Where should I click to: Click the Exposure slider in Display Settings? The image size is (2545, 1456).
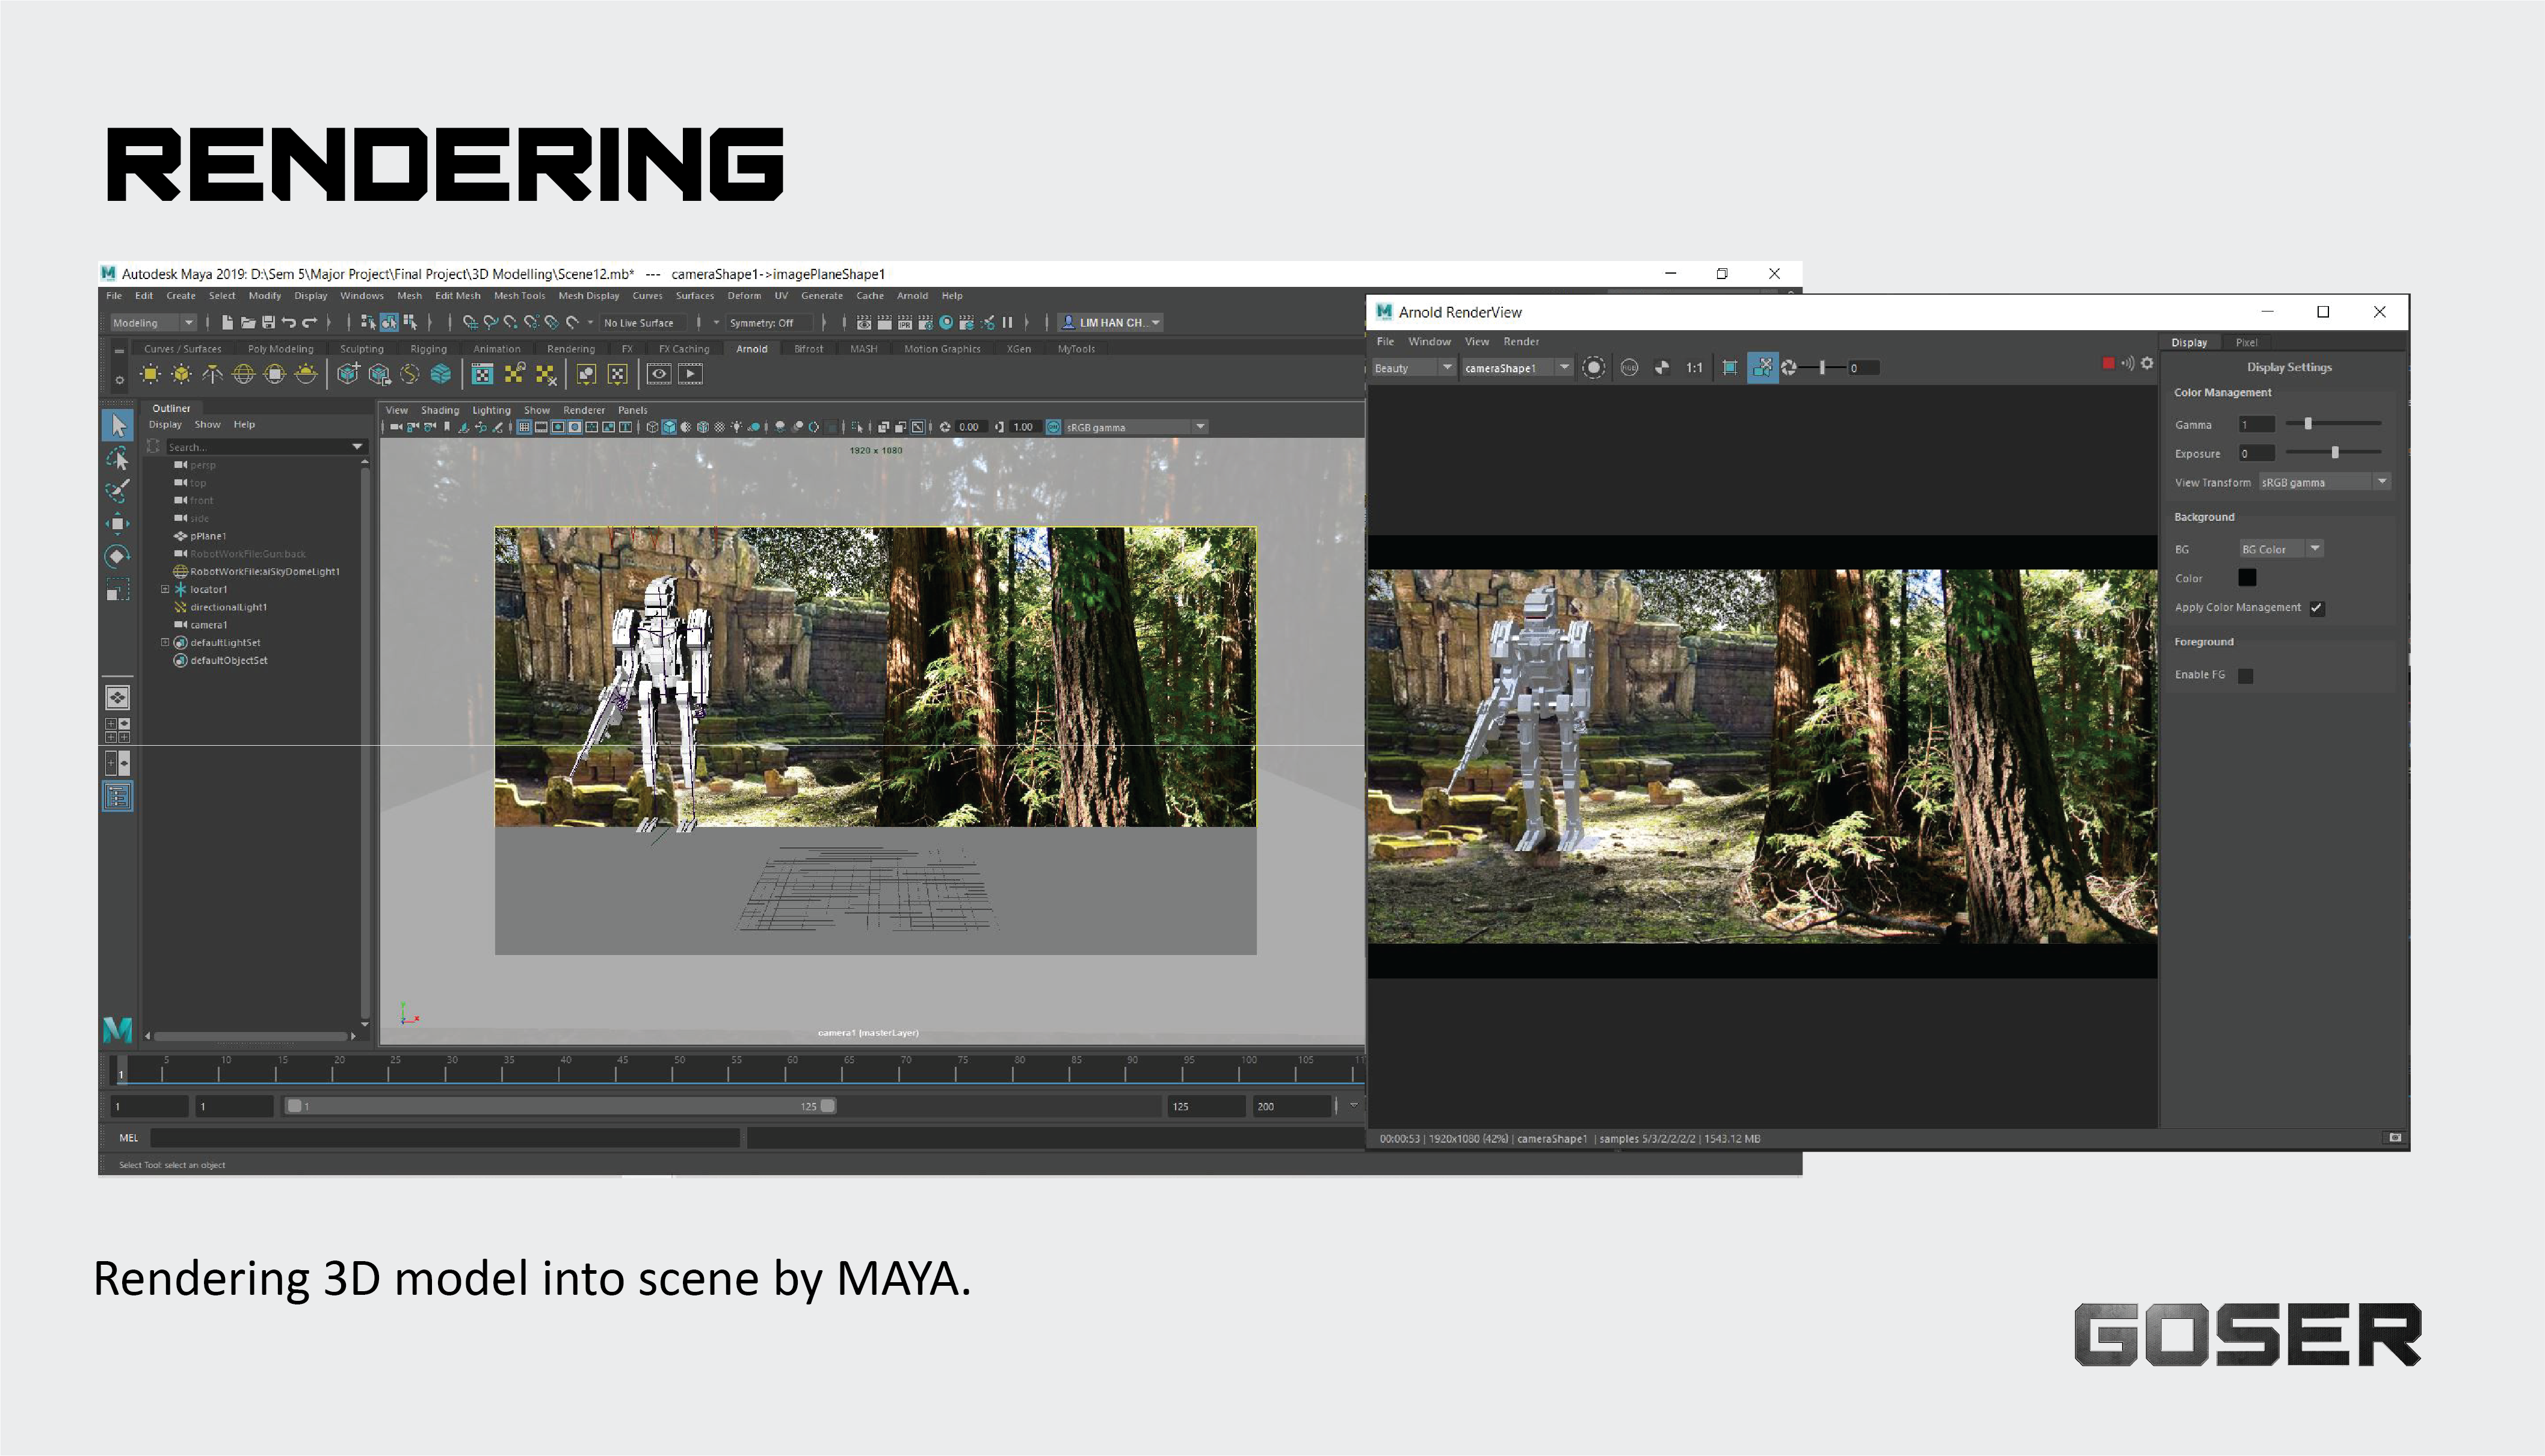[x=2333, y=453]
